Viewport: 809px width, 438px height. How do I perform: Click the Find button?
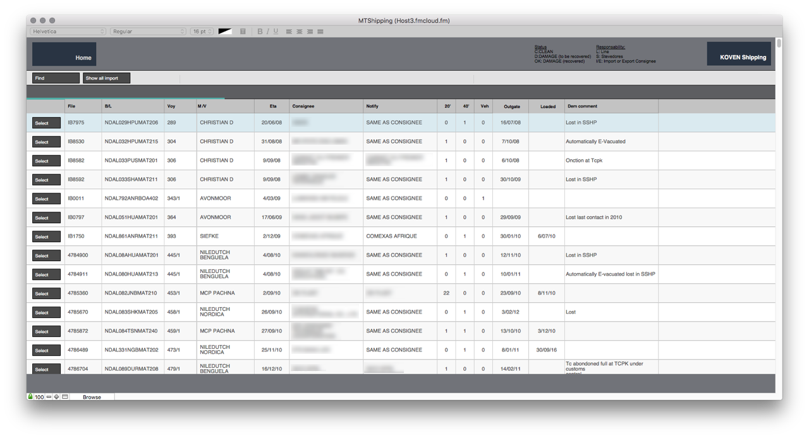[x=56, y=78]
